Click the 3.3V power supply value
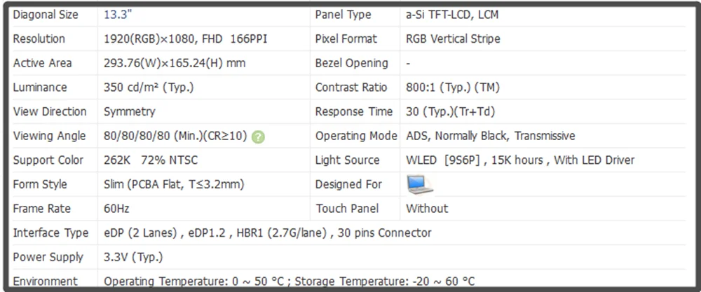The width and height of the screenshot is (701, 292). (133, 257)
